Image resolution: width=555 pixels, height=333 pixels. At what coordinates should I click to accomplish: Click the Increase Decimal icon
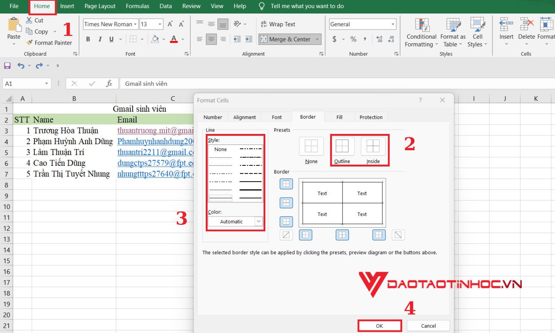[x=379, y=39]
